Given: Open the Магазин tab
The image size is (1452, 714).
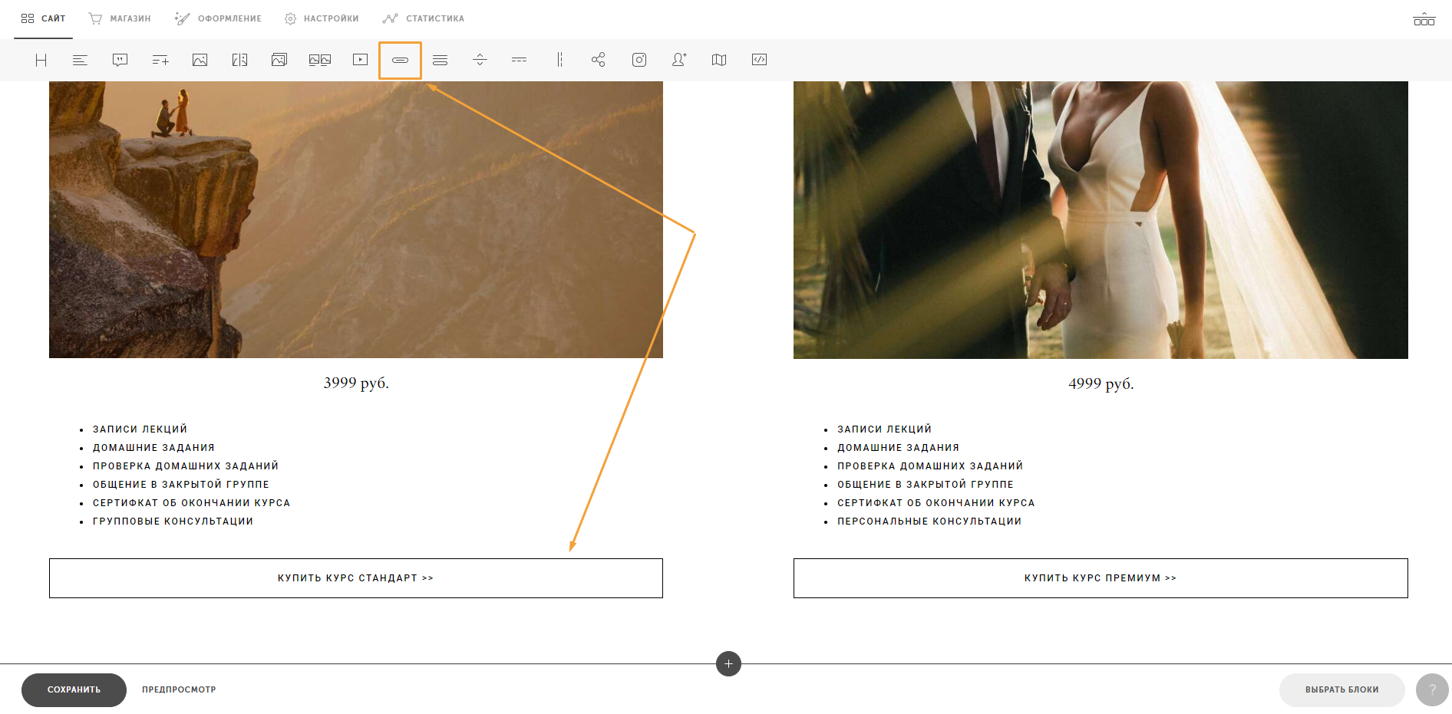Looking at the screenshot, I should (x=120, y=18).
